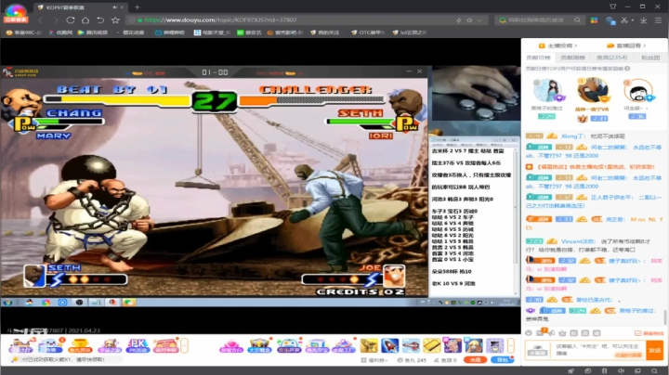Open the scissors screenshot tool

[x=624, y=20]
